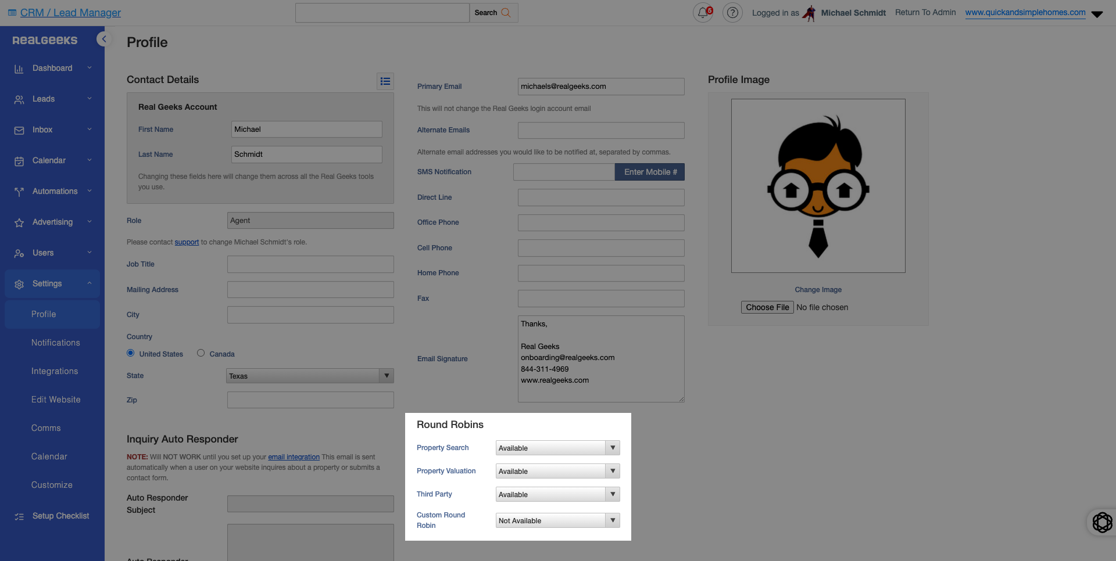Click the Auto Responder Subject field

pyautogui.click(x=310, y=504)
